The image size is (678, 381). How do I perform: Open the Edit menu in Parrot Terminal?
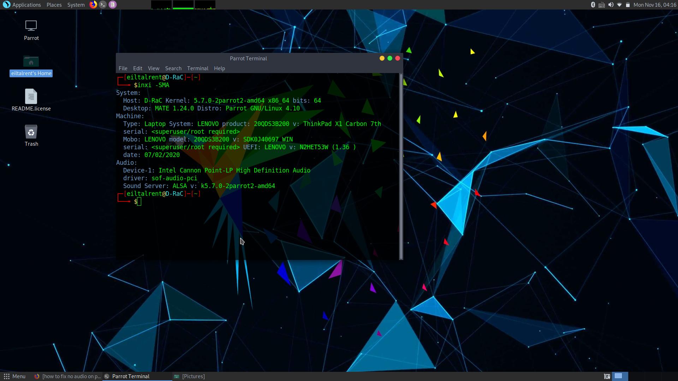tap(138, 68)
